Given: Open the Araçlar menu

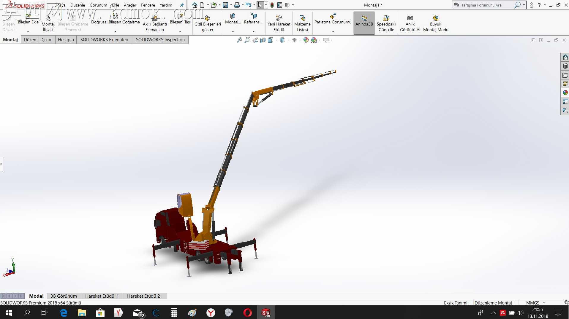Looking at the screenshot, I should pyautogui.click(x=130, y=5).
